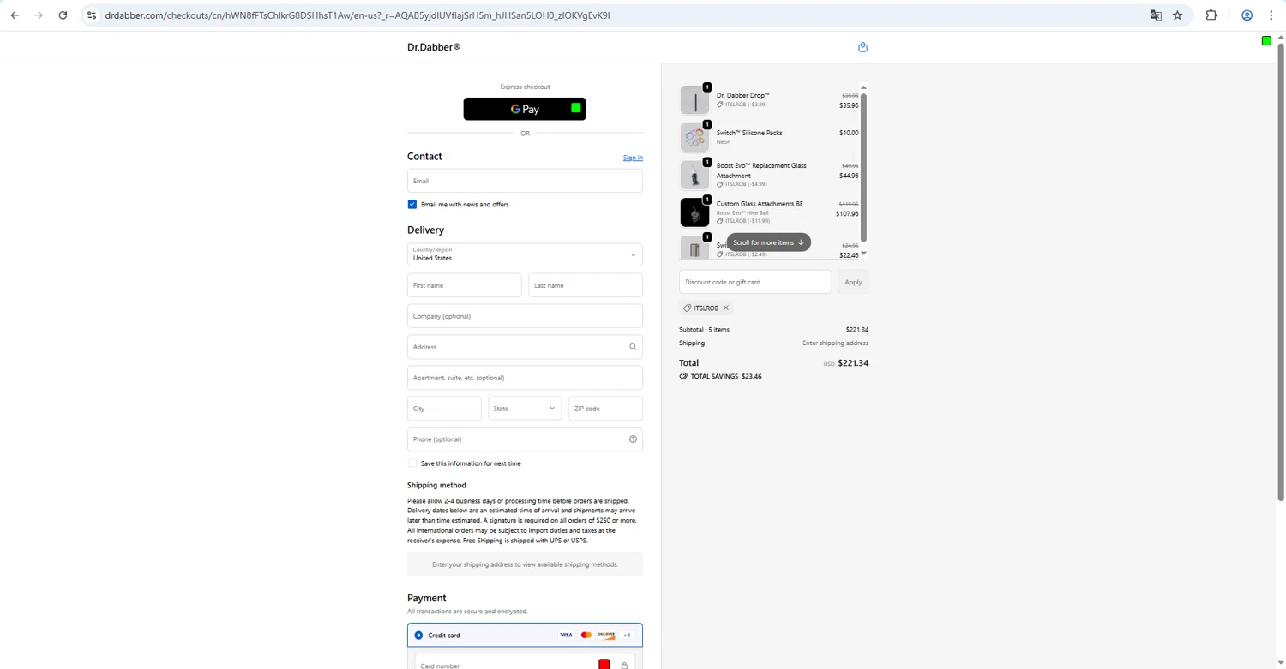Click the address search magnifier icon
Viewport: 1286px width, 669px height.
[633, 347]
